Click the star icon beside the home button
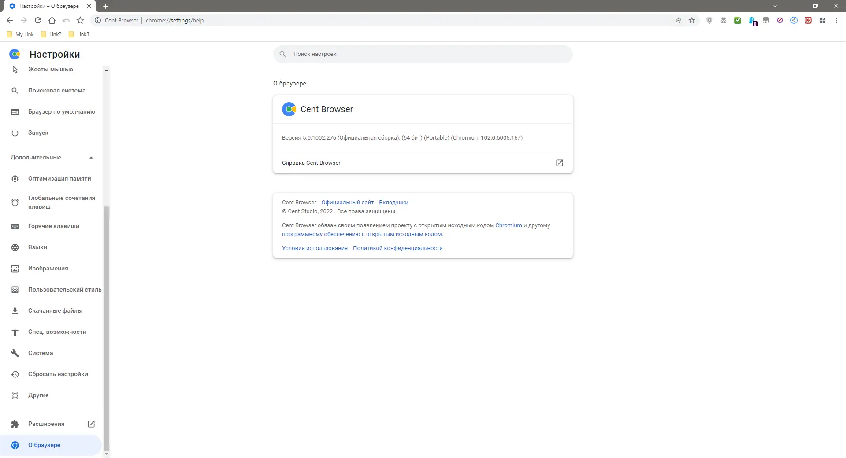846x458 pixels. coord(80,20)
